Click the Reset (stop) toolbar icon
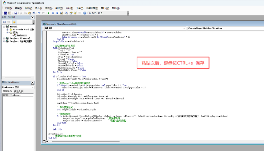264x151 pixels. 57,13
